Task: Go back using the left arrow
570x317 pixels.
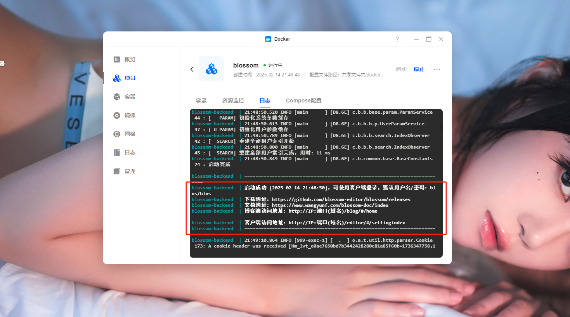Action: [x=192, y=69]
